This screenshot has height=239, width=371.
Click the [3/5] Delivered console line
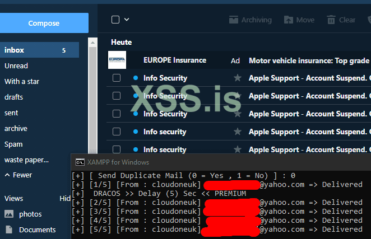coord(217,212)
